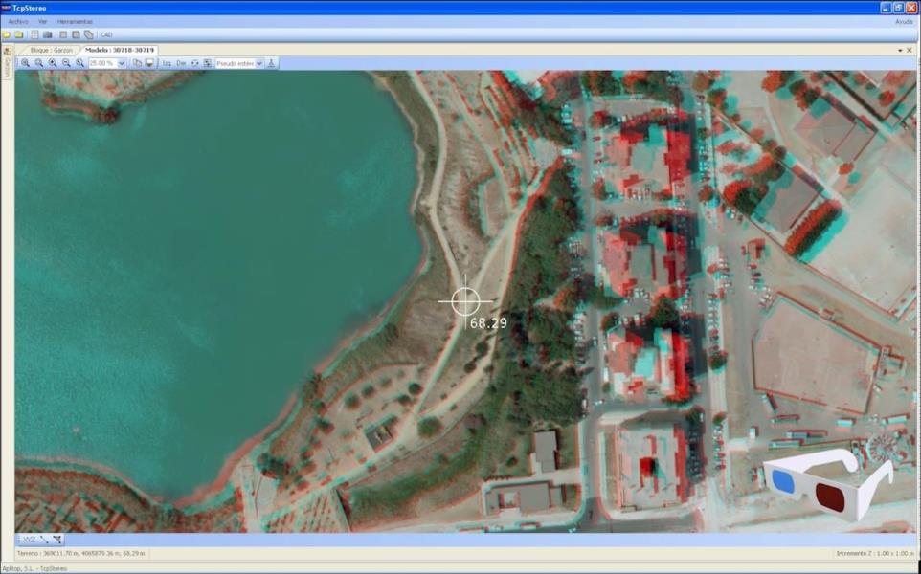Click the Der right image button
This screenshot has height=574, width=921.
tap(180, 63)
